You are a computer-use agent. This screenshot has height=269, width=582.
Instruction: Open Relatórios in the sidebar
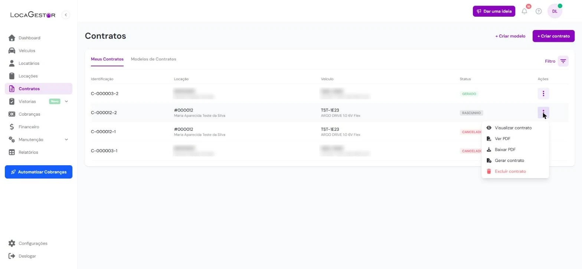click(x=39, y=152)
